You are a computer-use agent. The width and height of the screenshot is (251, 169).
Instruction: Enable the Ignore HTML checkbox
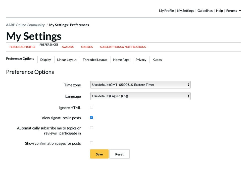click(x=91, y=107)
